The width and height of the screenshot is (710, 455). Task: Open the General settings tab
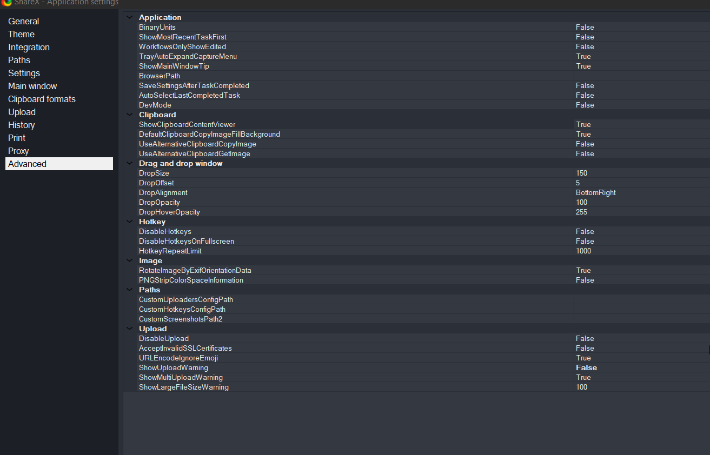click(x=24, y=22)
